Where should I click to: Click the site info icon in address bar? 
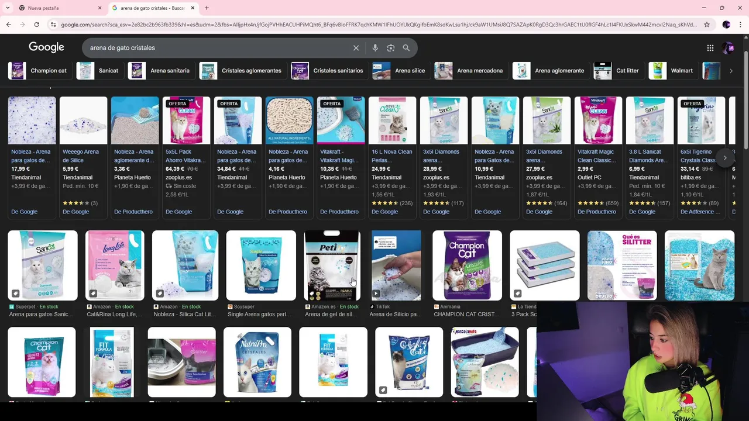coord(53,25)
